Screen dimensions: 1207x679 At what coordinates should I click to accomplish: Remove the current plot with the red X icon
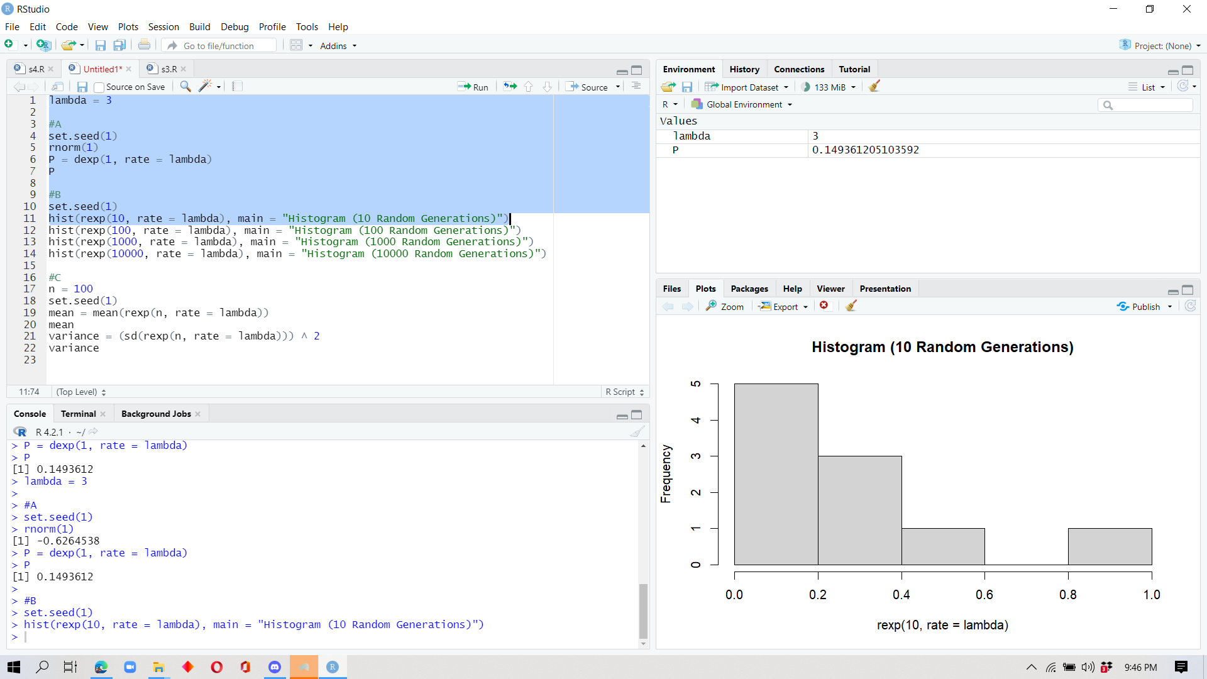(x=824, y=306)
